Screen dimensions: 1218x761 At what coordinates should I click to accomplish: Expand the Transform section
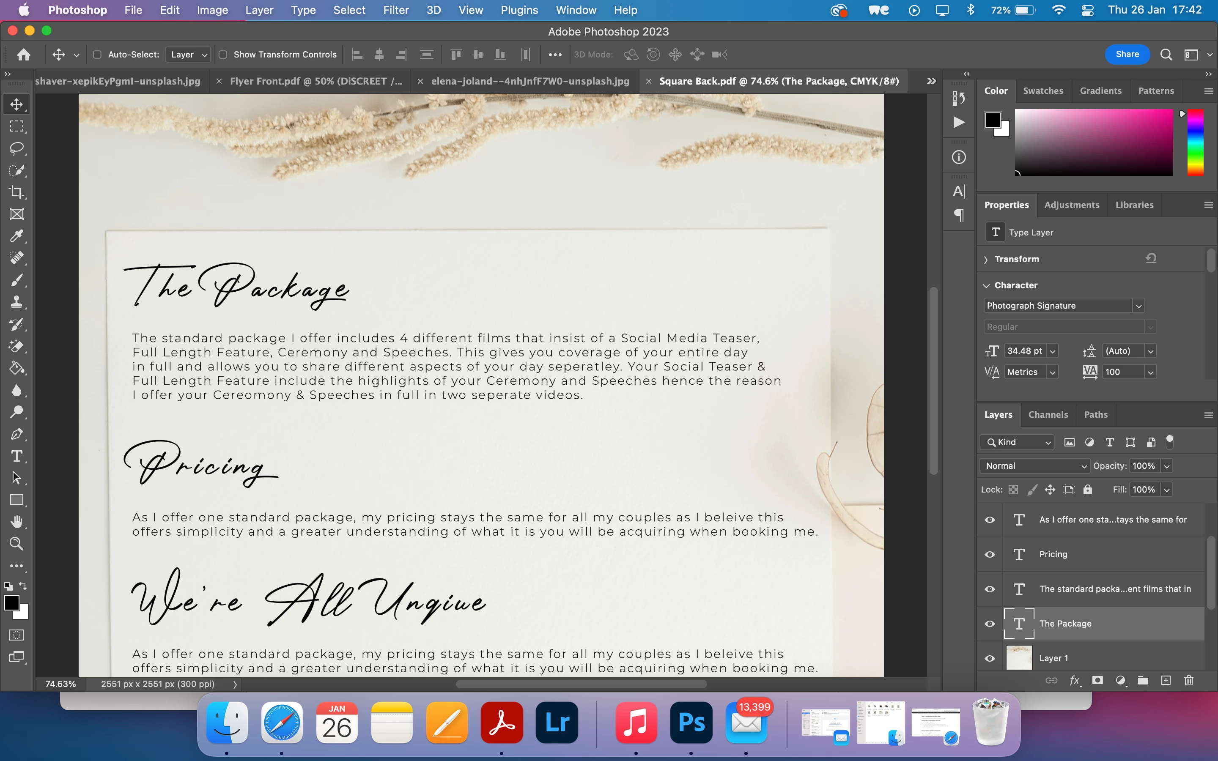(x=986, y=259)
